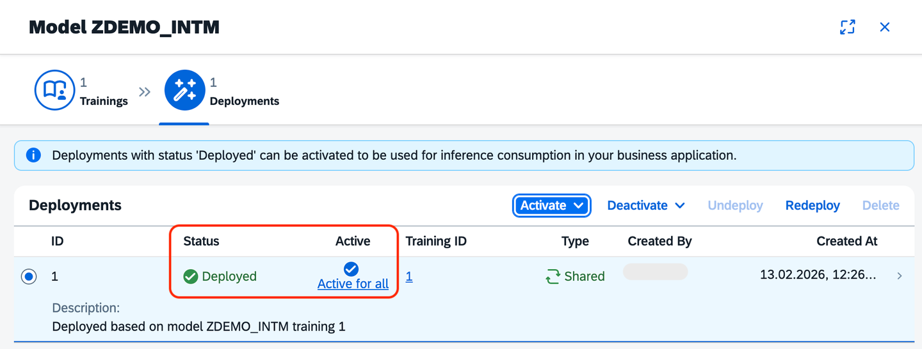Open the Active for all link

click(x=353, y=284)
